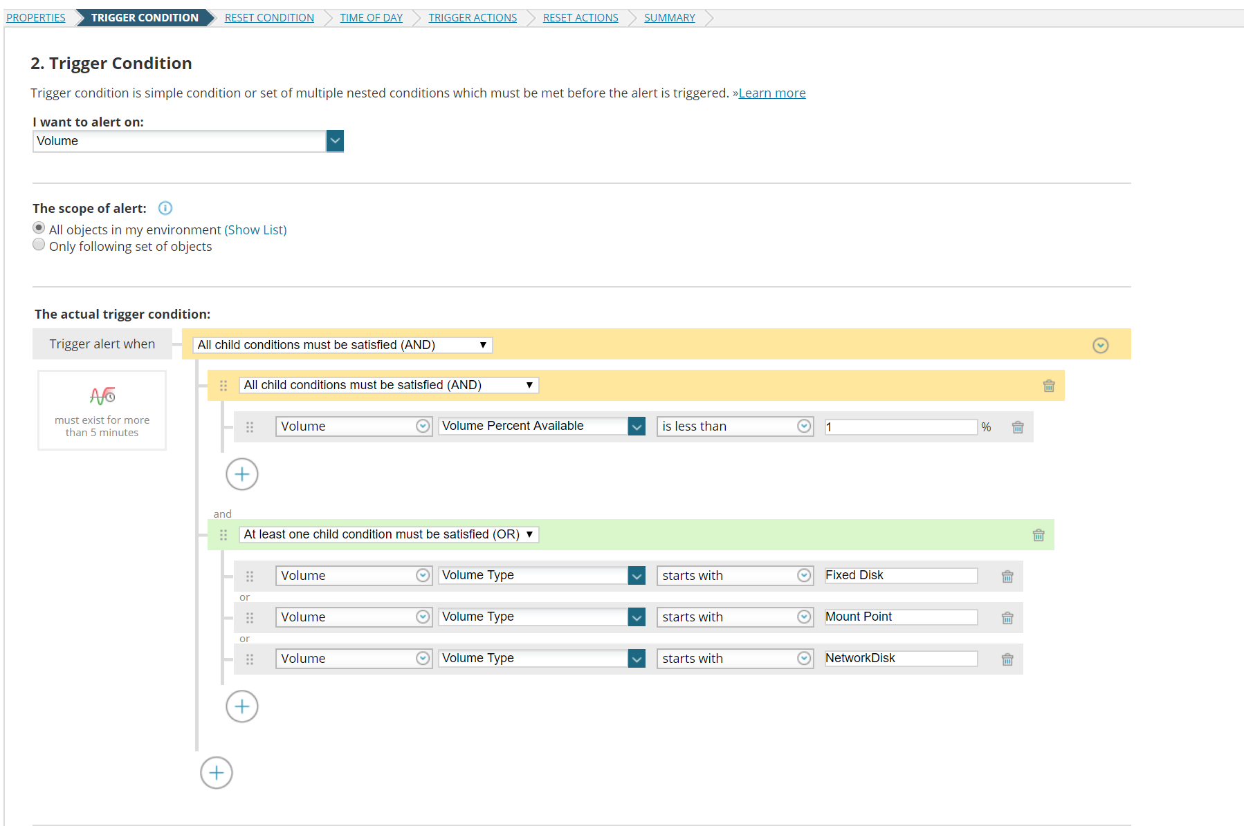This screenshot has width=1244, height=826.
Task: Select Only following set of objects
Action: pos(39,245)
